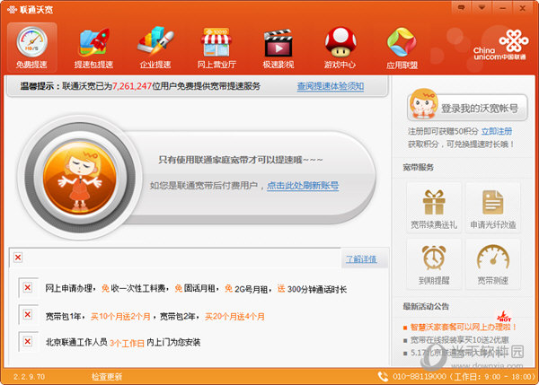
Task: Click the China Unicom logo
Action: [500, 45]
